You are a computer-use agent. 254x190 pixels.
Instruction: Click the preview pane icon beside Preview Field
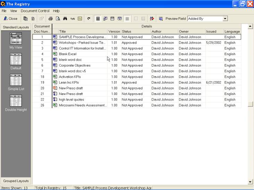tap(161, 19)
